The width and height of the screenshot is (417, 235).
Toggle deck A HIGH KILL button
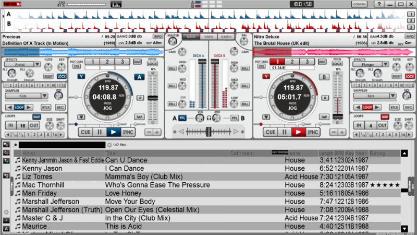172,68
